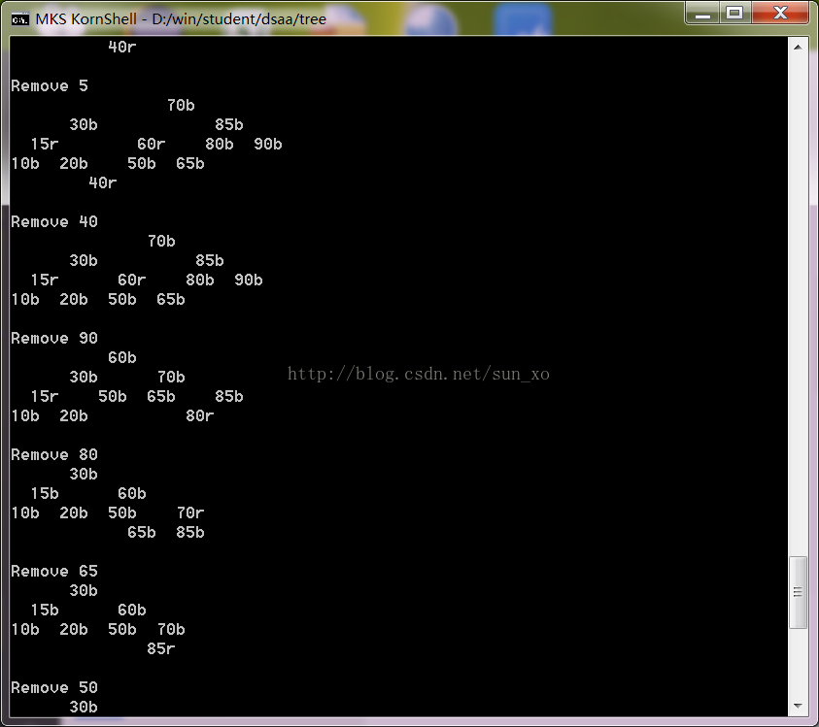Screen dimensions: 819x727
Task: Click the 'Remove 90' line
Action: [54, 338]
